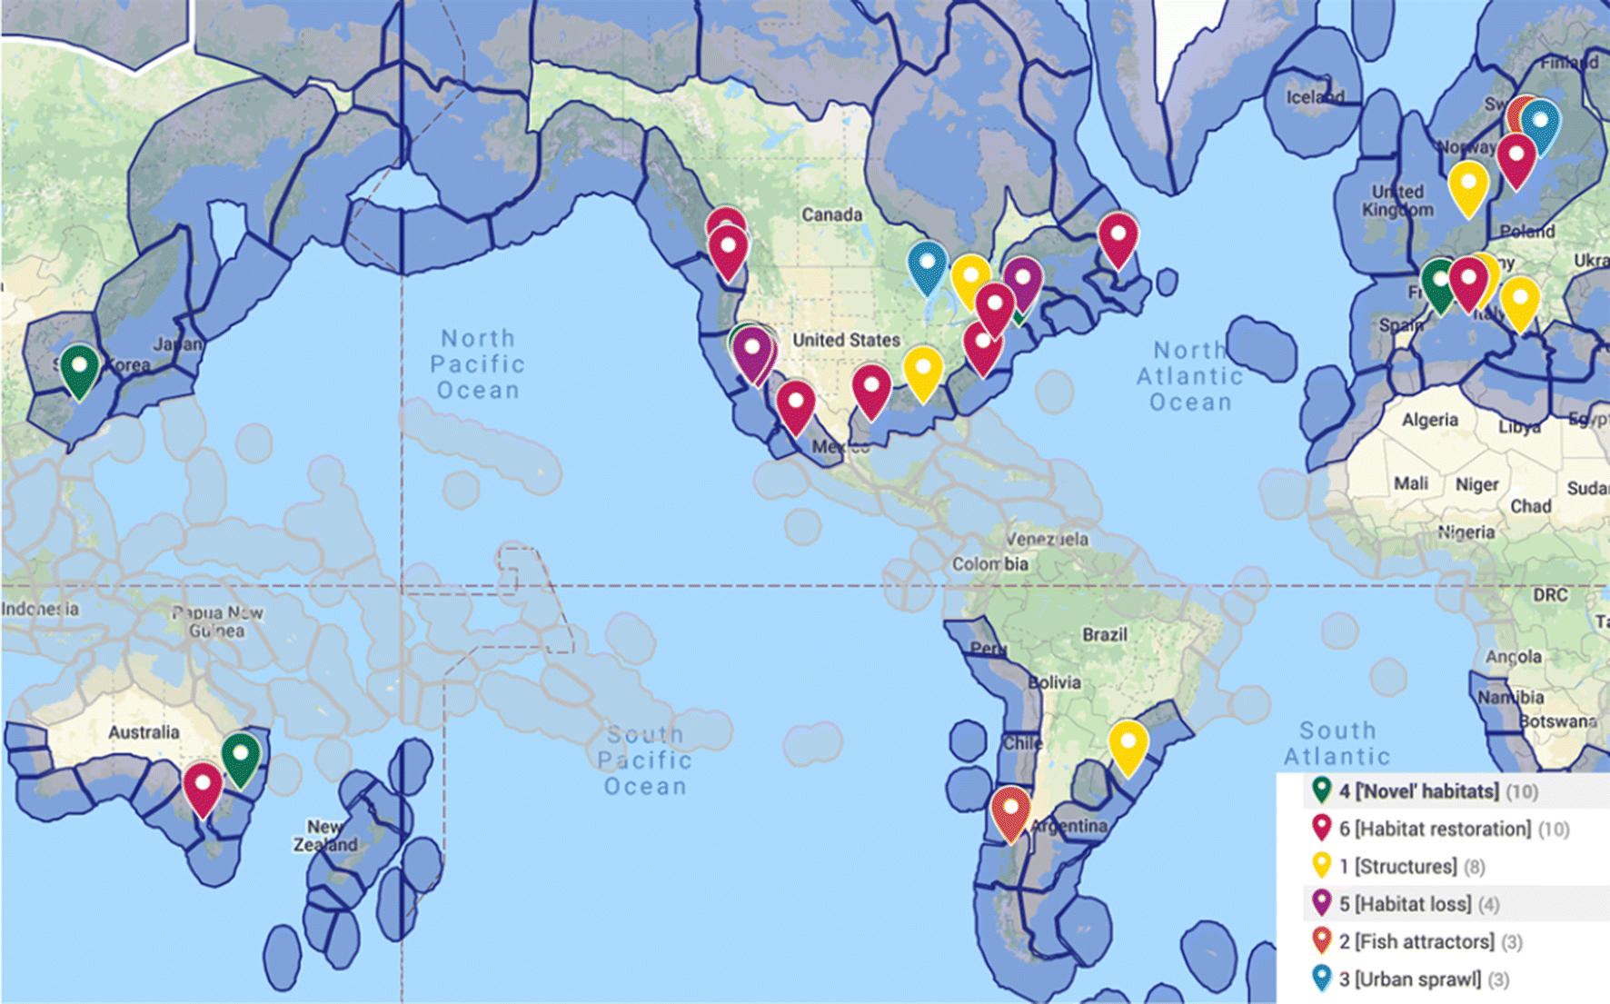Screen dimensions: 1610x1004
Task: Click the North Atlantic Ocean label
Action: point(1190,376)
